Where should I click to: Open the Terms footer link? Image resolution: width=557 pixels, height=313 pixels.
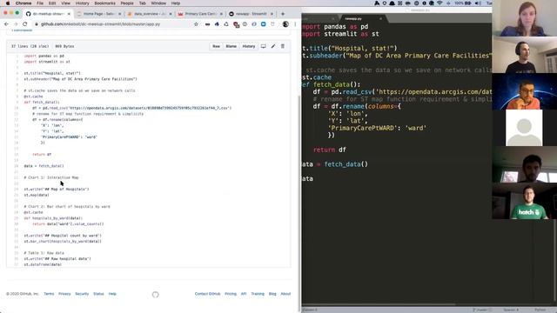[x=49, y=294]
